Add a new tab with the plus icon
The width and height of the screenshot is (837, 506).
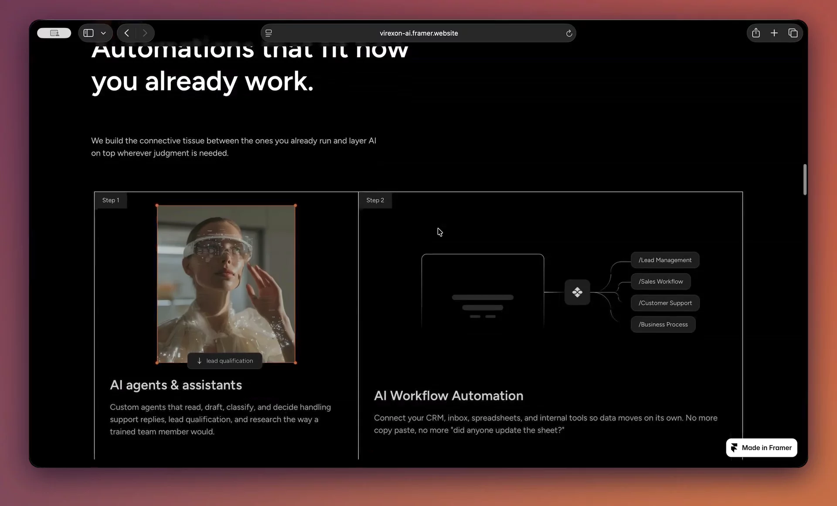774,33
